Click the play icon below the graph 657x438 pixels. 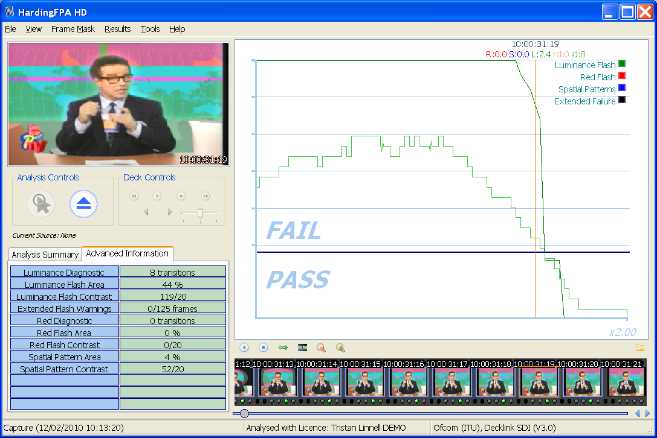244,348
